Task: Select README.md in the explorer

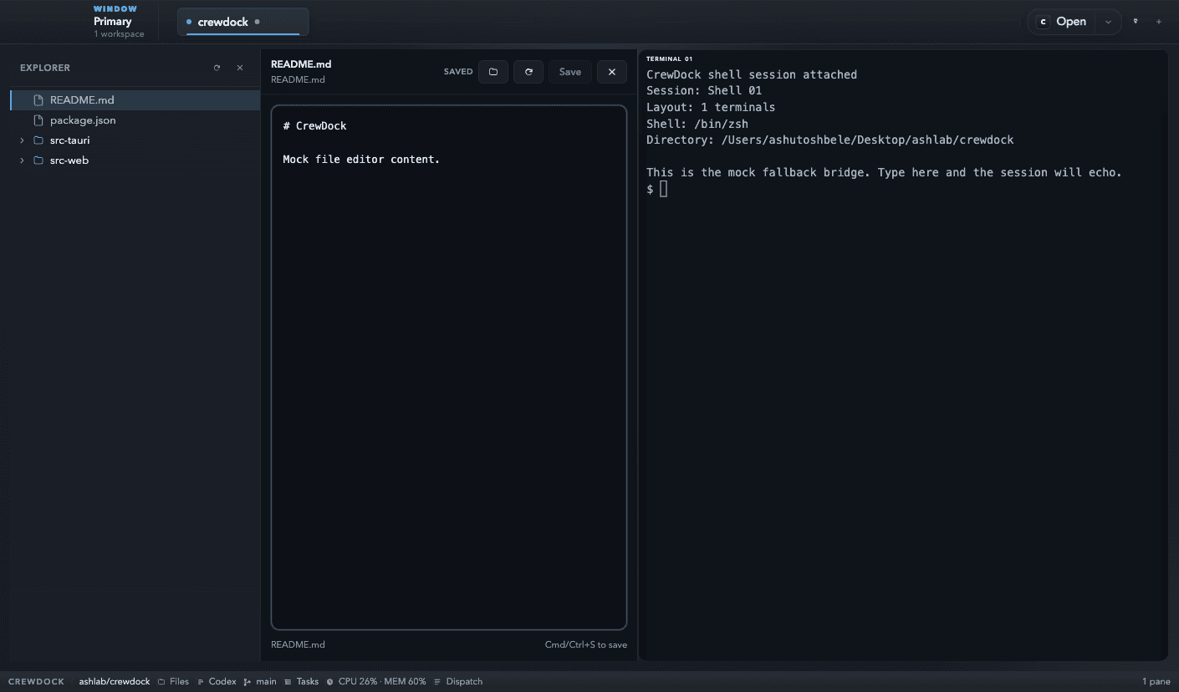Action: pyautogui.click(x=82, y=99)
